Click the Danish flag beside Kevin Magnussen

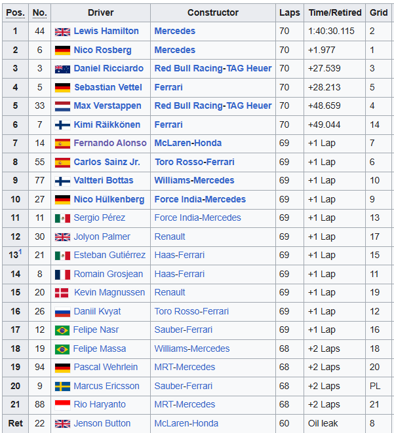click(x=62, y=293)
